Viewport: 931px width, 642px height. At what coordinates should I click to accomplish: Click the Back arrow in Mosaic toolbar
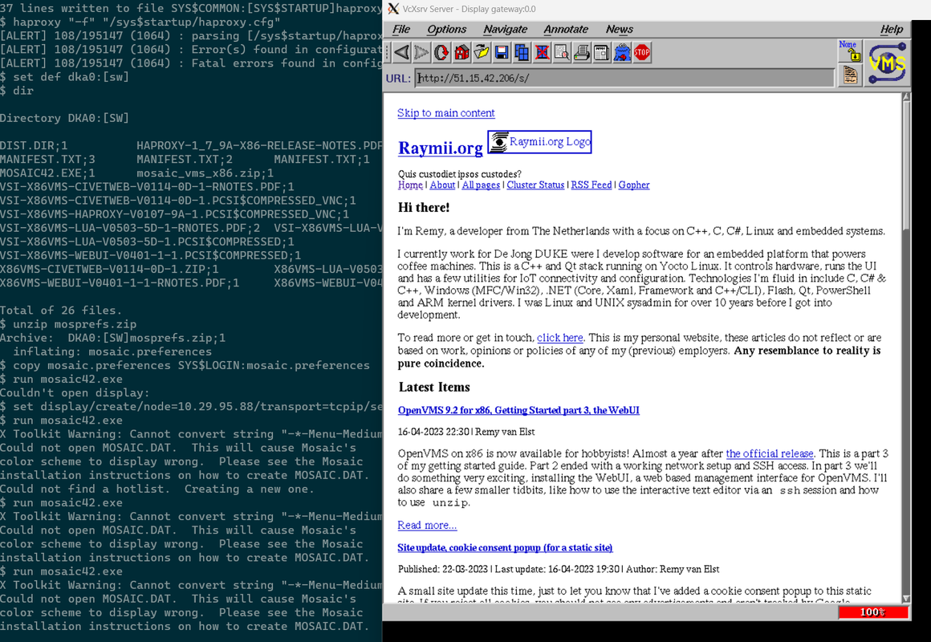tap(402, 53)
